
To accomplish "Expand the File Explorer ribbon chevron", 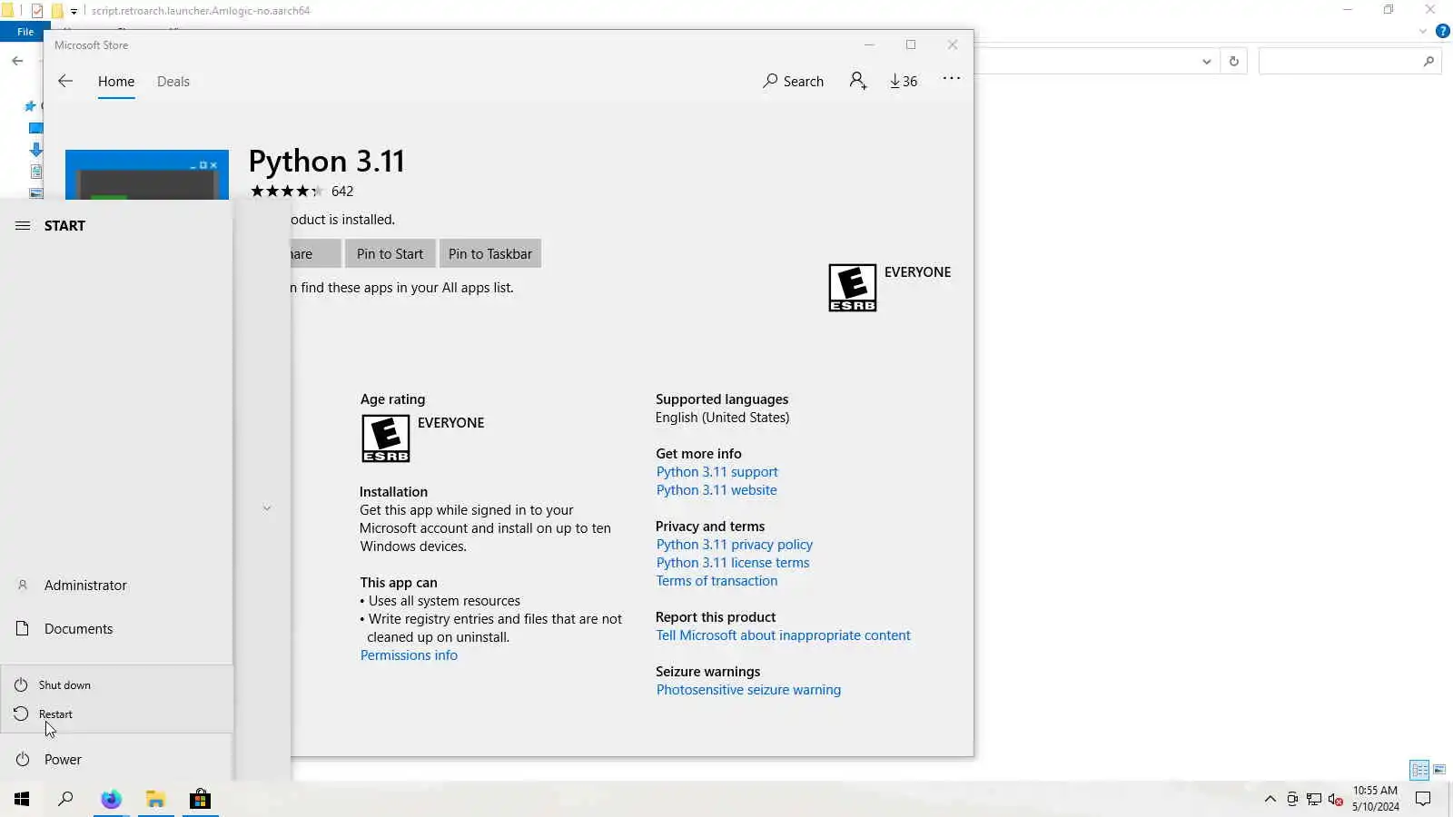I will (x=1423, y=31).
